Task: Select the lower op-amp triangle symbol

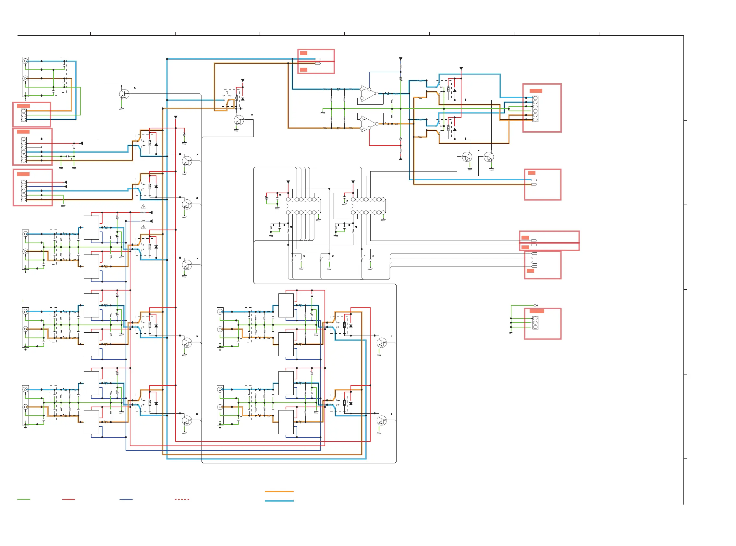Action: [x=370, y=124]
